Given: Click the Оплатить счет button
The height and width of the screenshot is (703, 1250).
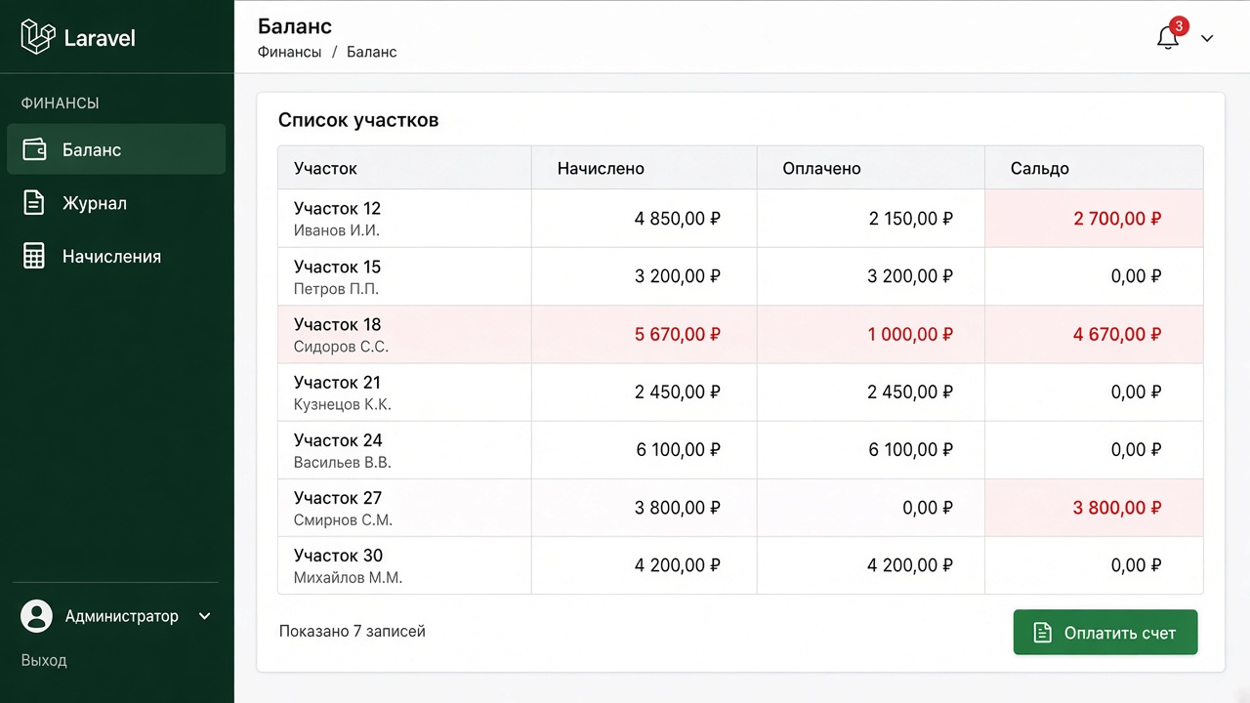Looking at the screenshot, I should coord(1105,633).
